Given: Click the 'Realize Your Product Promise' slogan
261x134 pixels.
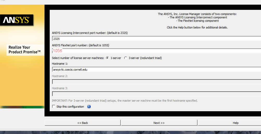Looking at the screenshot, I should [x=24, y=49].
